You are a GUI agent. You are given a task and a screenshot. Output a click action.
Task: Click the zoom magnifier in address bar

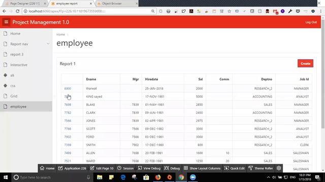click(153, 11)
